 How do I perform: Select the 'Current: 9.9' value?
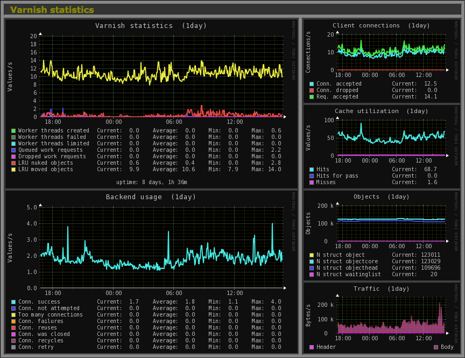(x=118, y=170)
